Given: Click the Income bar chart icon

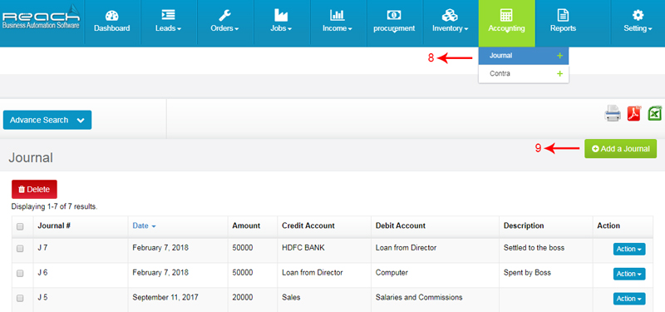Looking at the screenshot, I should pos(337,16).
